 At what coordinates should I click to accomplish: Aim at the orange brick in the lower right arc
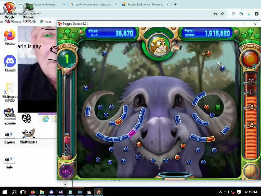click(211, 139)
